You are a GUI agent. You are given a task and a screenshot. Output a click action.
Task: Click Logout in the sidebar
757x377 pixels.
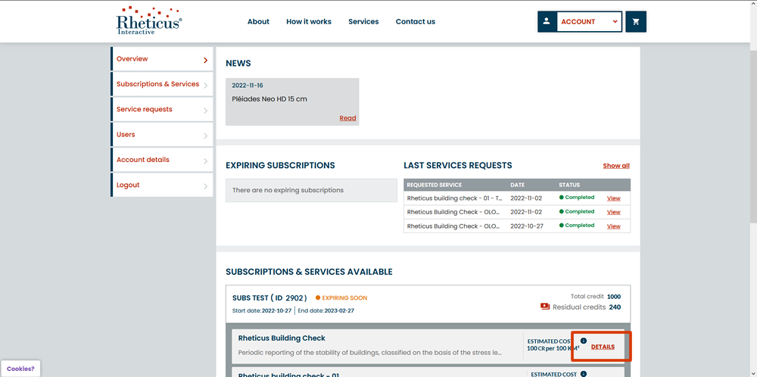[162, 185]
